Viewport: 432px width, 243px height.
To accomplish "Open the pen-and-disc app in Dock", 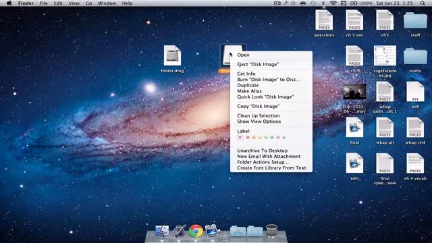I will click(179, 231).
